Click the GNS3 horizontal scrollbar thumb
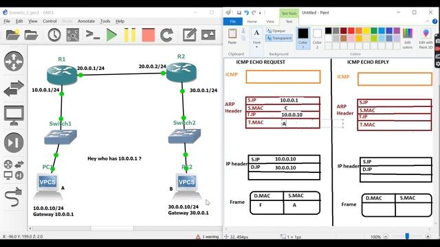 pos(112,228)
